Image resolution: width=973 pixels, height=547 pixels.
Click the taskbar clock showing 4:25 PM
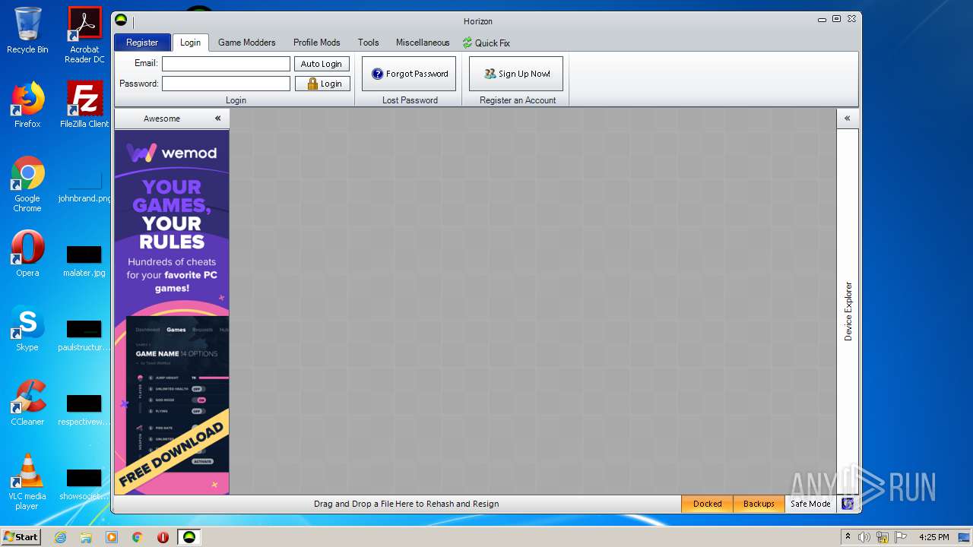933,537
